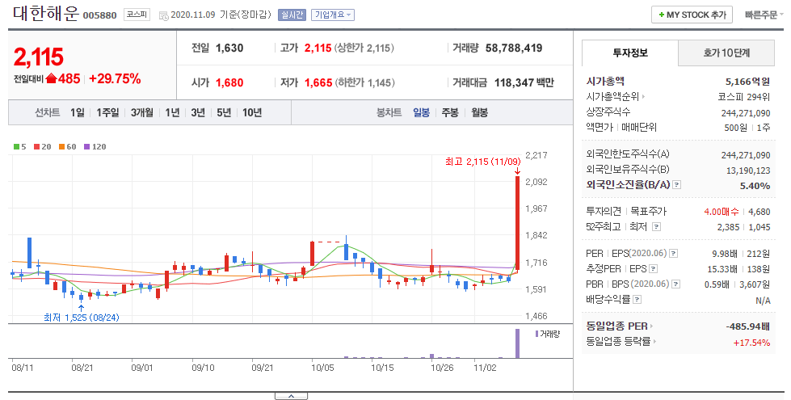This screenshot has width=791, height=400.
Task: Click the 저가 value 1,665
Action: 318,82
